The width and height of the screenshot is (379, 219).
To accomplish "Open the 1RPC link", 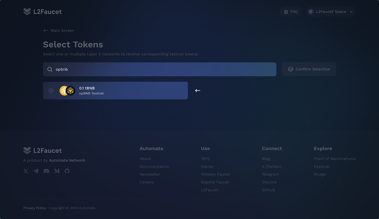I will click(x=205, y=159).
